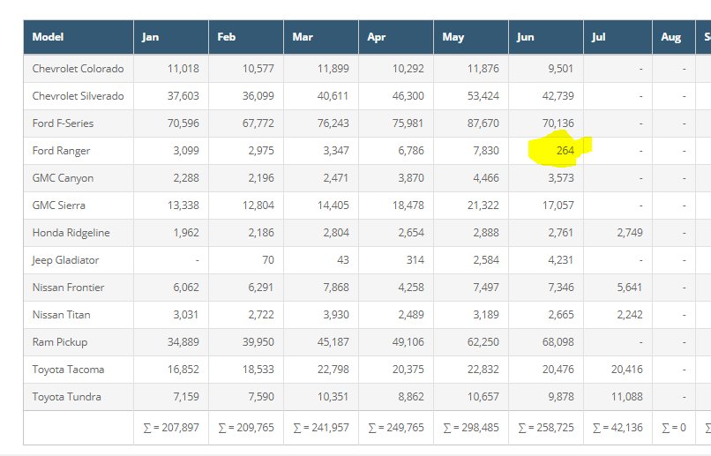Select the GMC Canyon row label

click(63, 178)
